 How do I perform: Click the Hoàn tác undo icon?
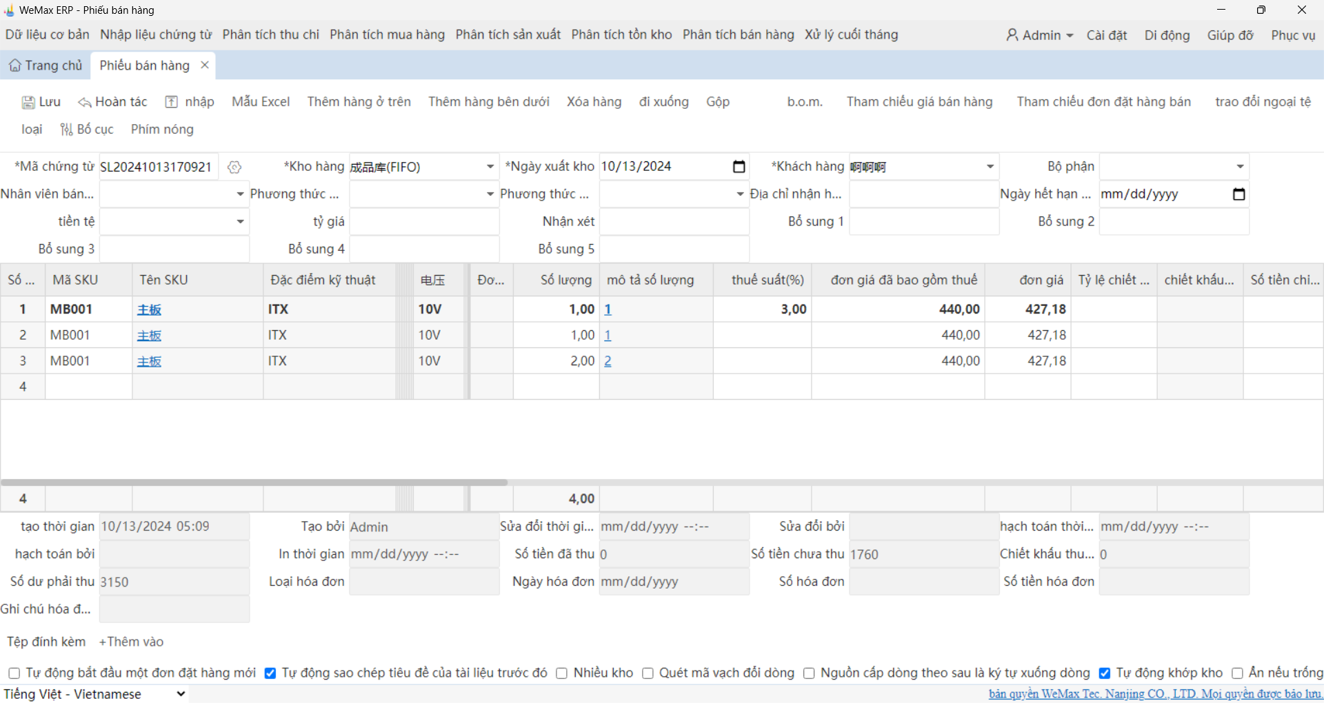pos(84,103)
